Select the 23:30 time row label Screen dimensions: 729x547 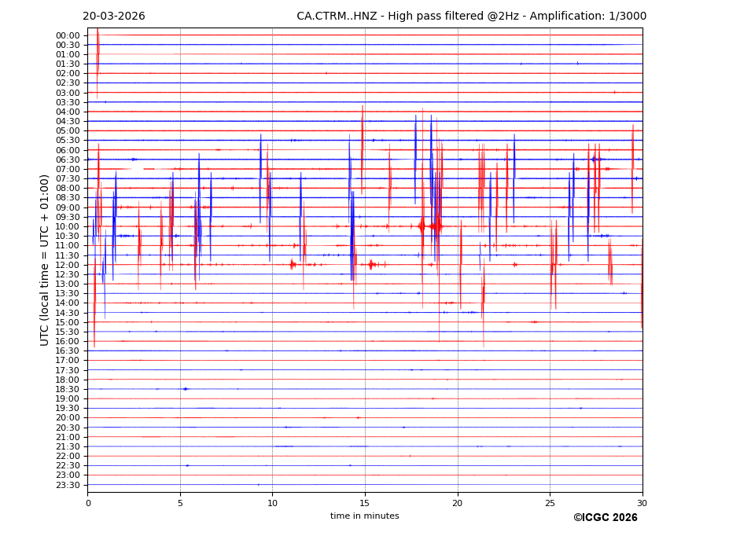[68, 485]
